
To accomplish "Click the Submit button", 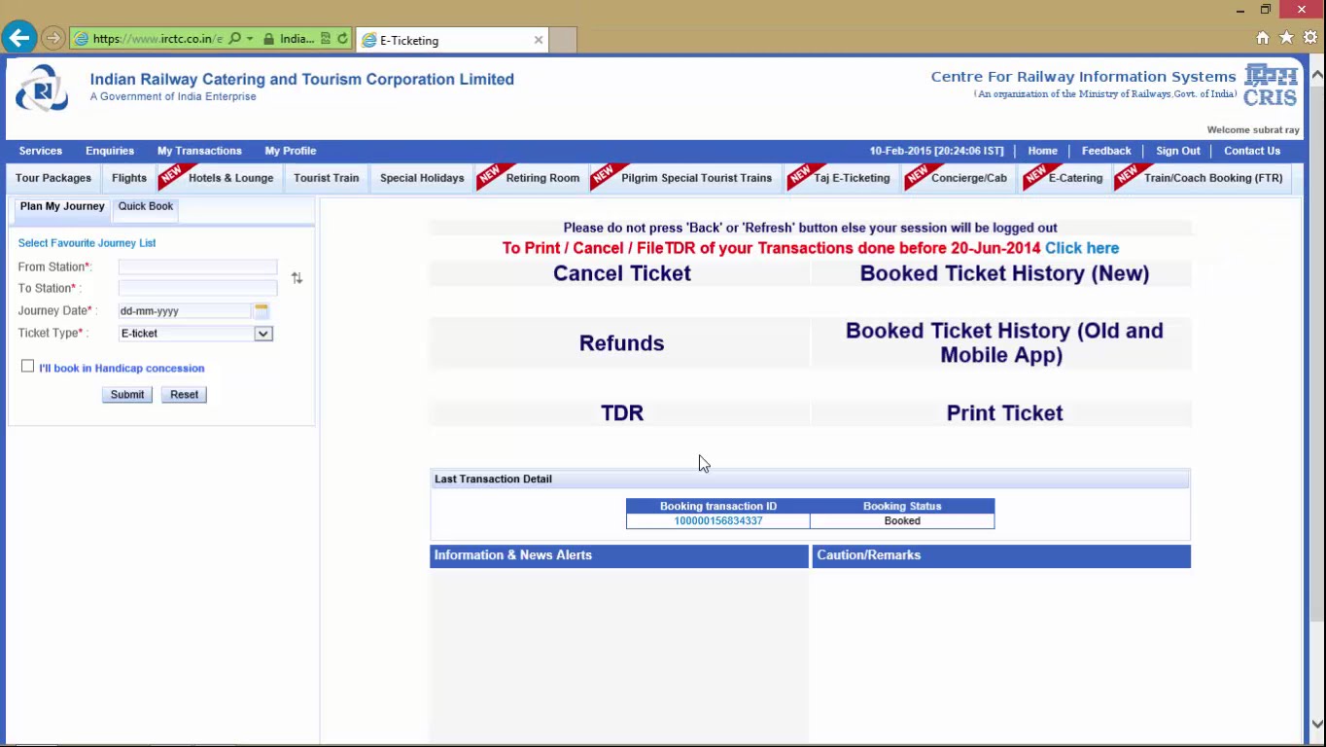I will pos(127,395).
